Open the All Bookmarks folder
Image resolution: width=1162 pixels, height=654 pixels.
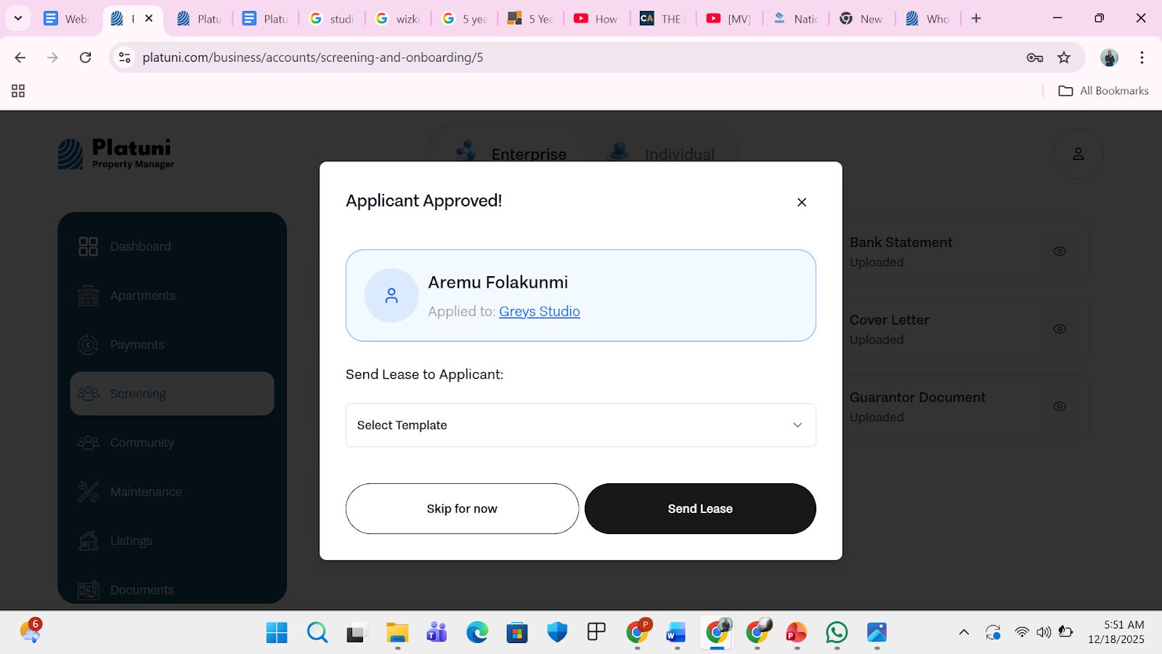pyautogui.click(x=1104, y=91)
